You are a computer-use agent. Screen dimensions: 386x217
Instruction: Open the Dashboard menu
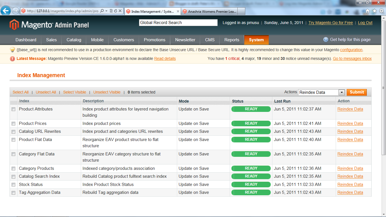26,40
